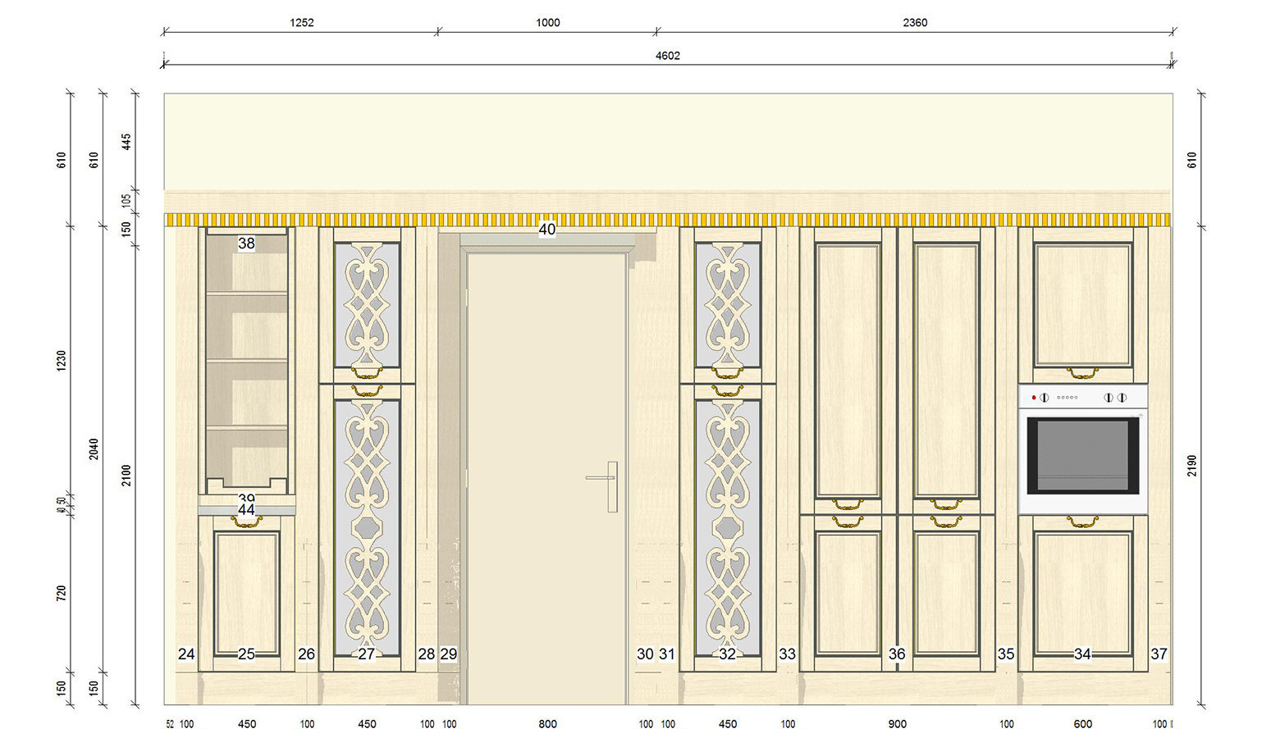Image resolution: width=1271 pixels, height=729 pixels.
Task: Click part label 40 above the door
Action: click(x=547, y=230)
